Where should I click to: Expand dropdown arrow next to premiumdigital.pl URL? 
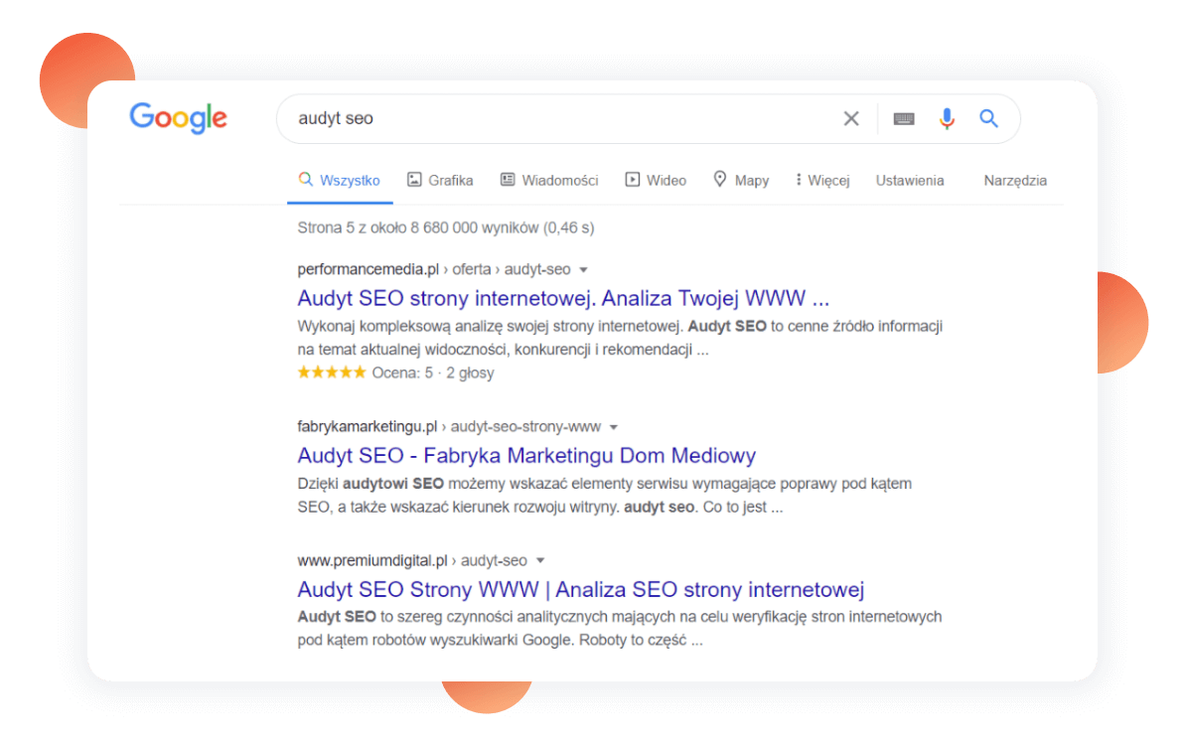pyautogui.click(x=540, y=561)
